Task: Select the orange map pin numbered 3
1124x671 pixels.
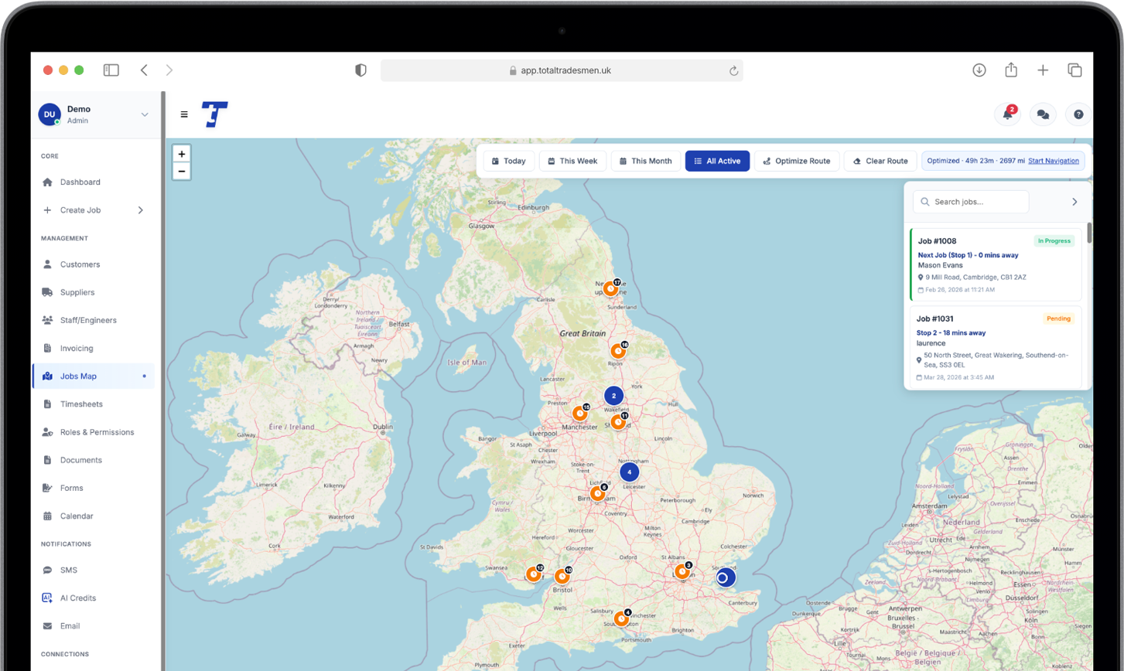Action: (x=682, y=571)
